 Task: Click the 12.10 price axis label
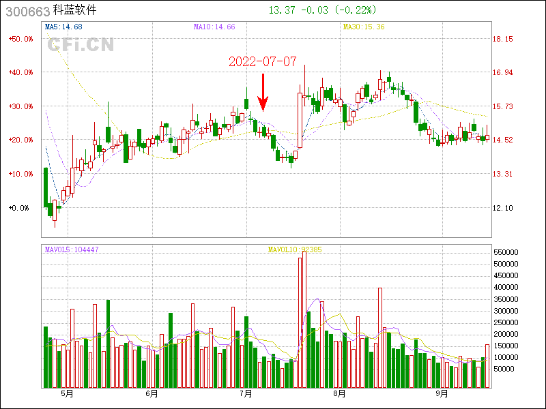tap(503, 207)
